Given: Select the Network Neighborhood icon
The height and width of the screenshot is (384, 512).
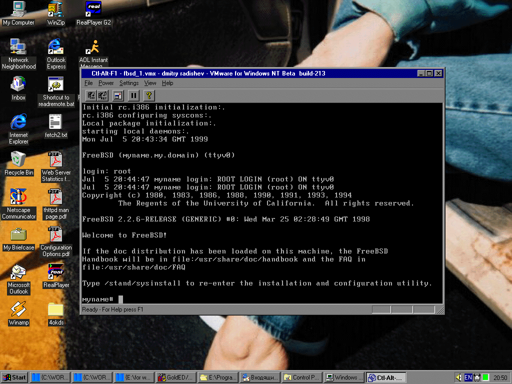Looking at the screenshot, I should (x=18, y=54).
